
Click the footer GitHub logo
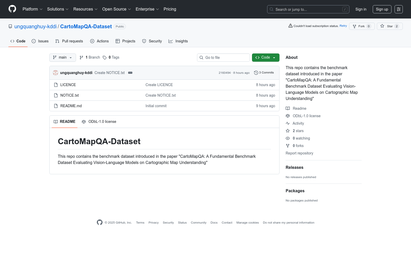100,222
